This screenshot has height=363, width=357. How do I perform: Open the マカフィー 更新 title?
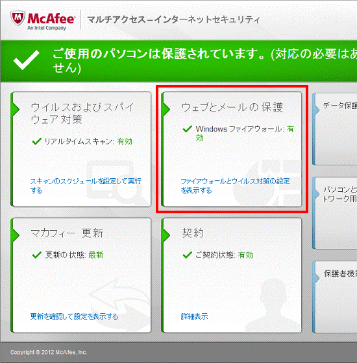[67, 233]
